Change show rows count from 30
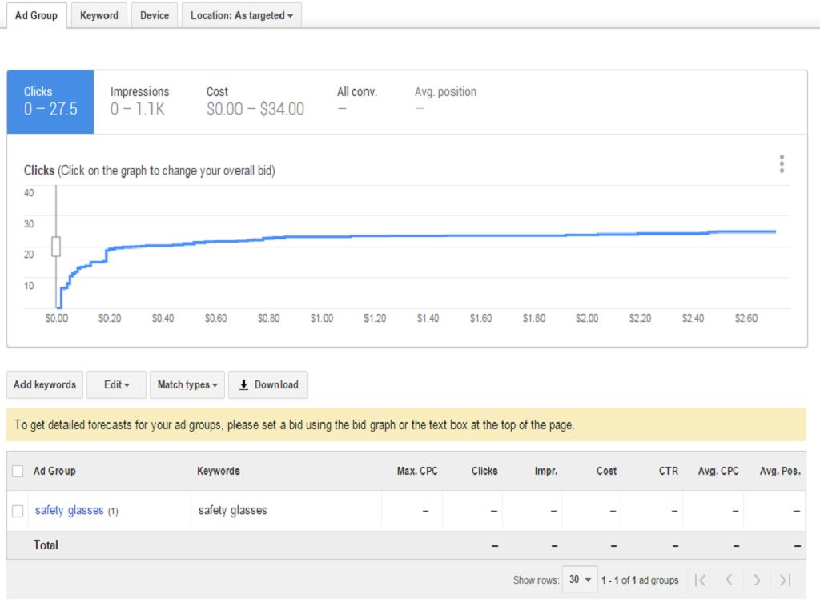The image size is (820, 615). [581, 580]
